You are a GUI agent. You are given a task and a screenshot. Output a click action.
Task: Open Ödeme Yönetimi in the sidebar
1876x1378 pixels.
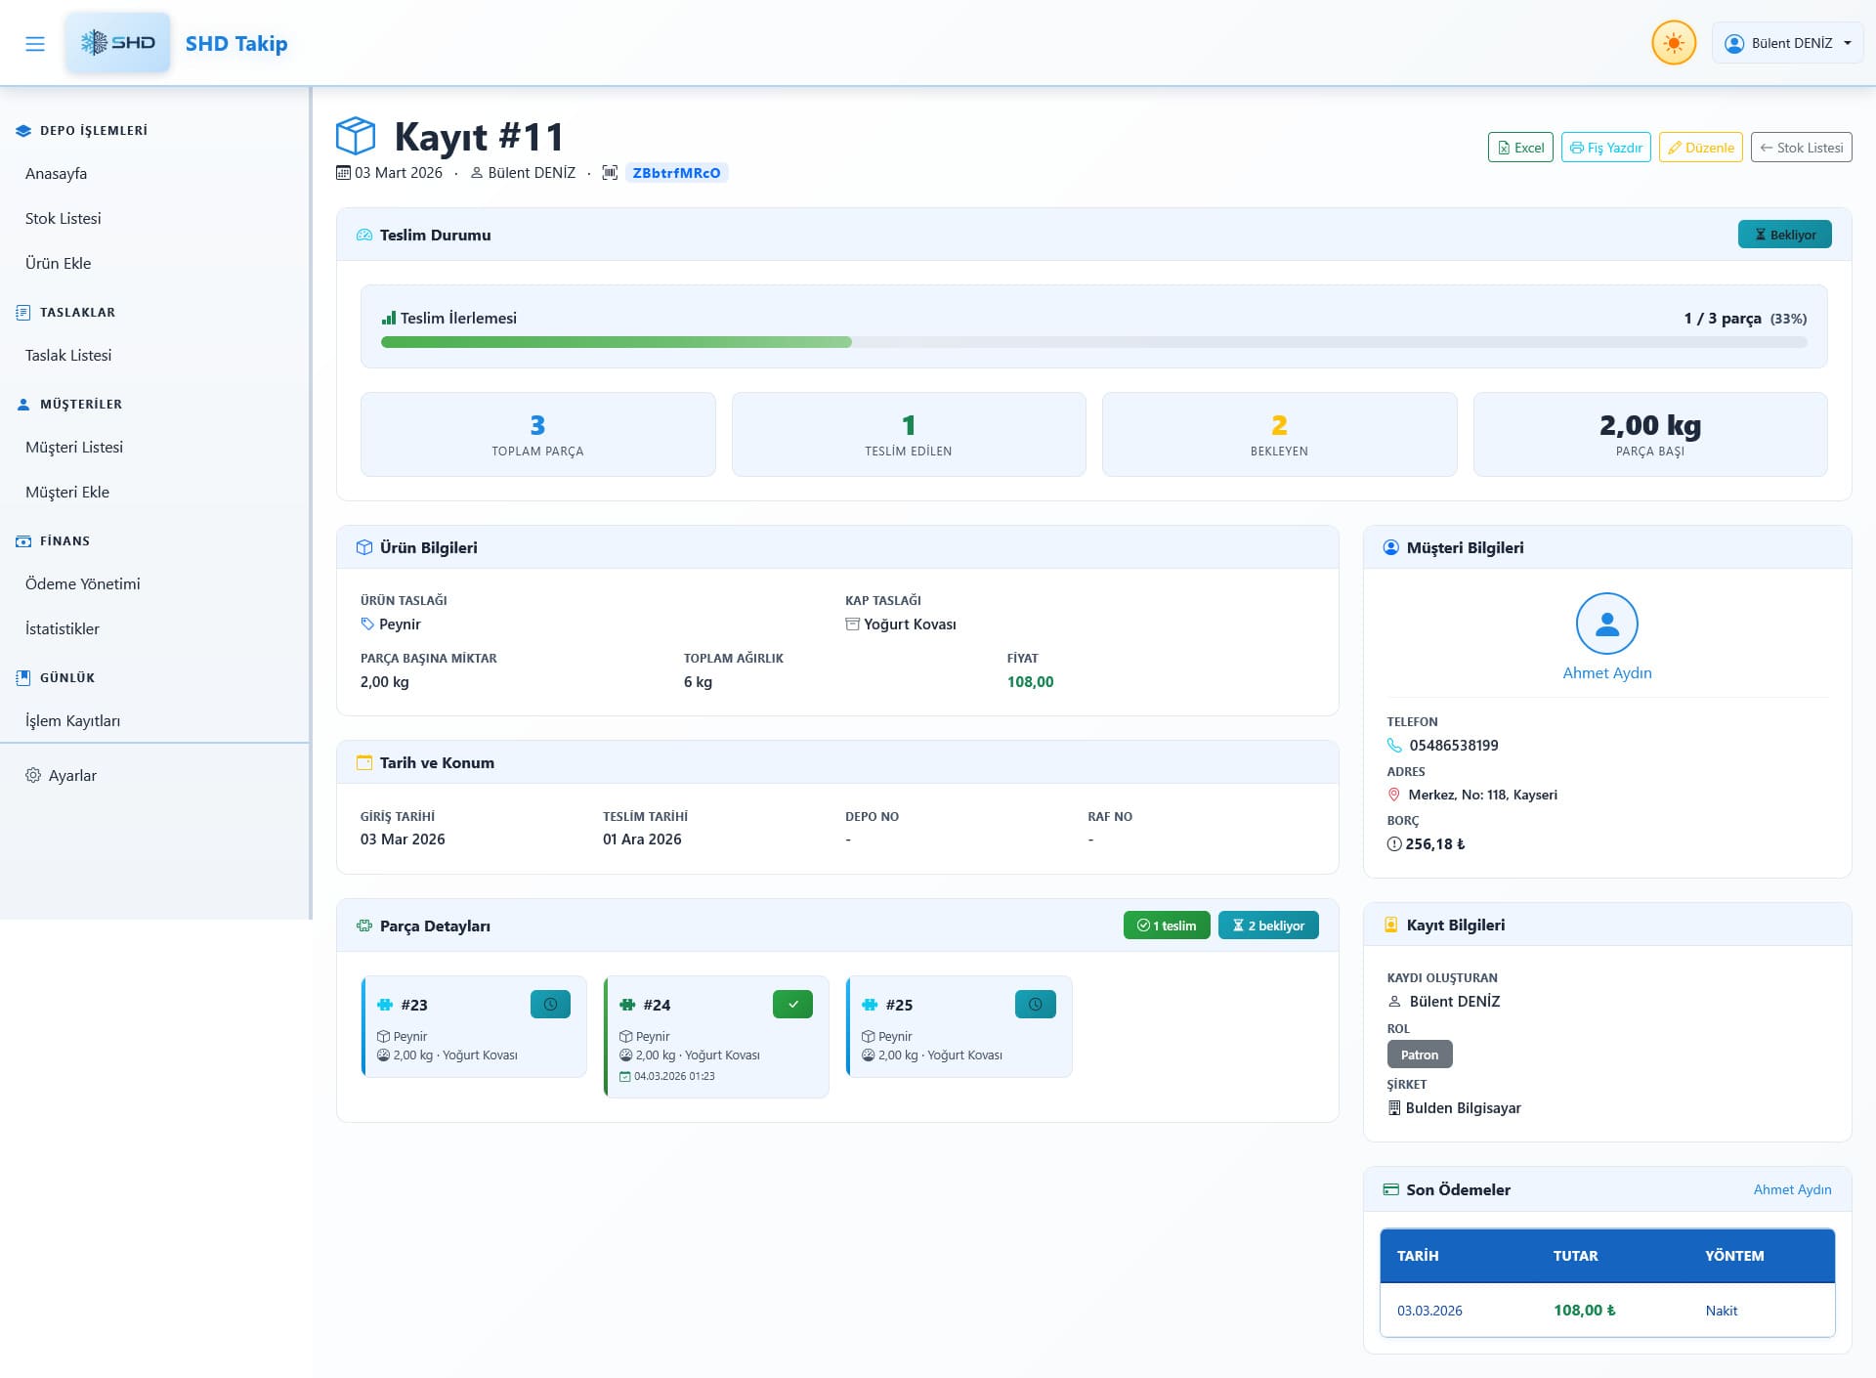click(83, 583)
